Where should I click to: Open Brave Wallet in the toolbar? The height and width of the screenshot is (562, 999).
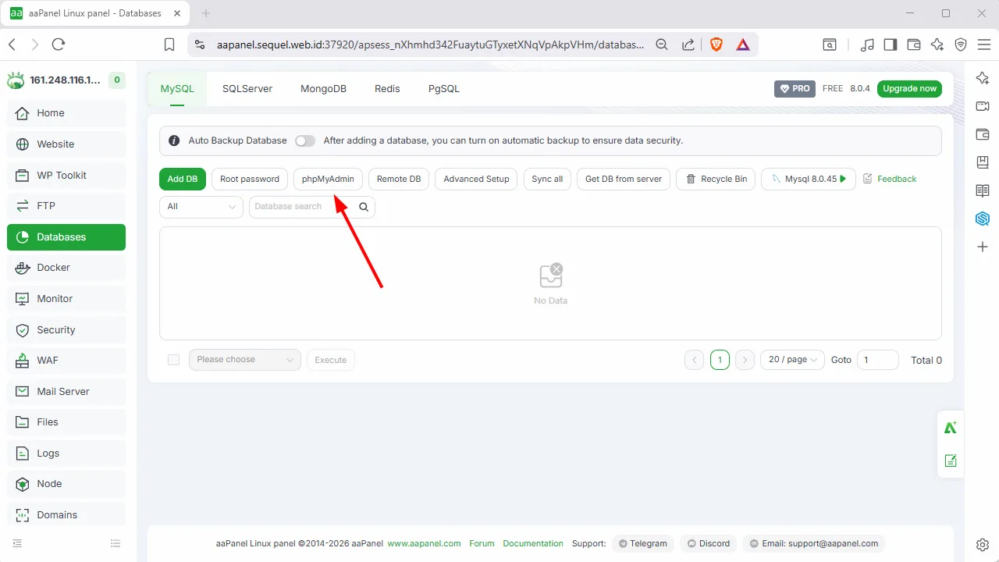click(914, 44)
